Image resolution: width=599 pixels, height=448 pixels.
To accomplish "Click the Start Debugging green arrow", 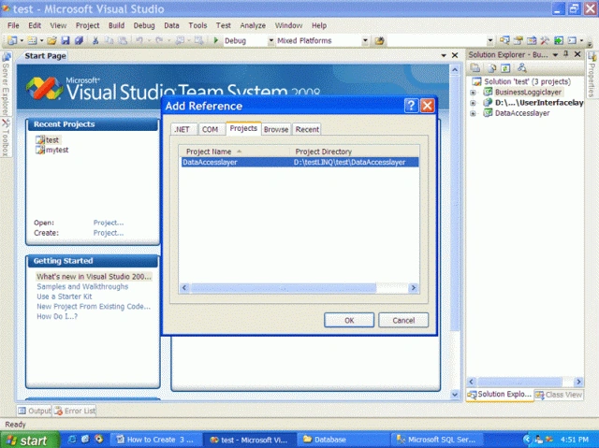I will pos(216,40).
